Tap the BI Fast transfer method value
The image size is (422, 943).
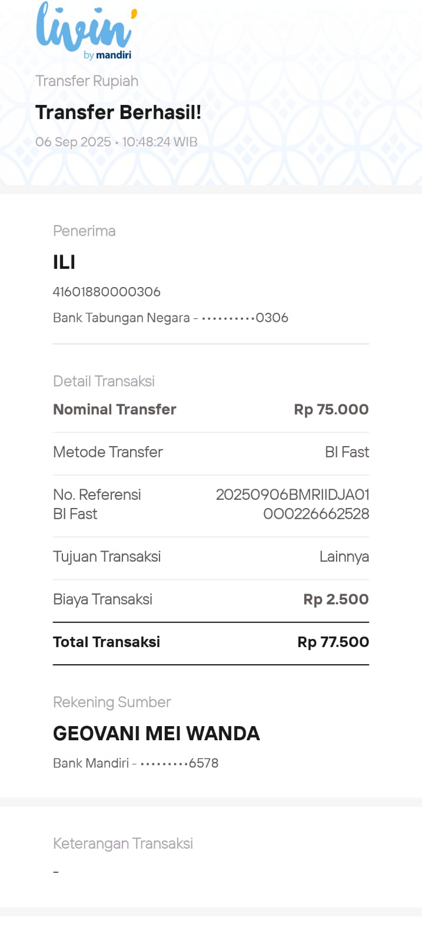(x=347, y=452)
